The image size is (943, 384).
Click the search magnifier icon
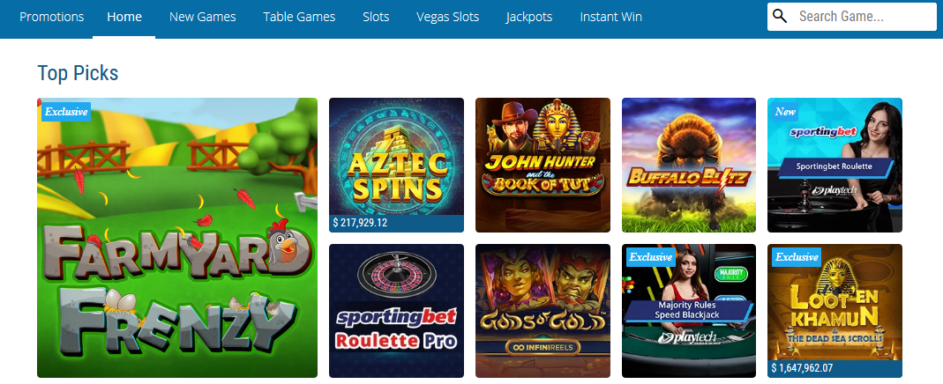(780, 16)
